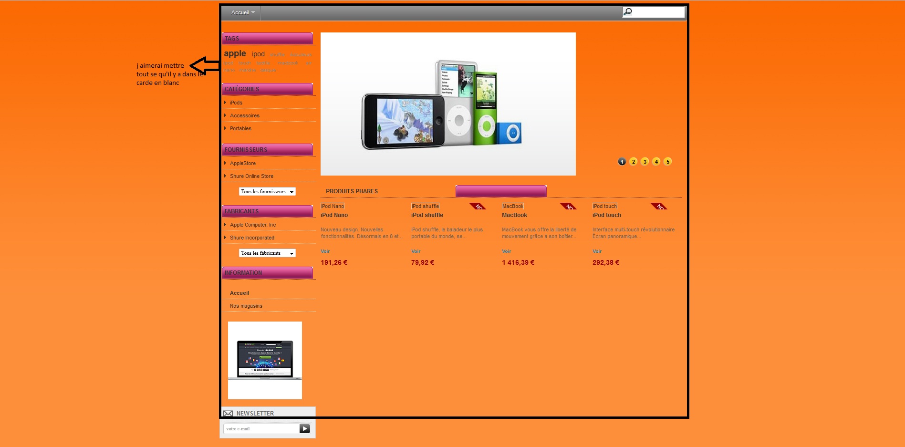This screenshot has width=905, height=447.
Task: Expand the iPods category arrow
Action: coord(225,102)
